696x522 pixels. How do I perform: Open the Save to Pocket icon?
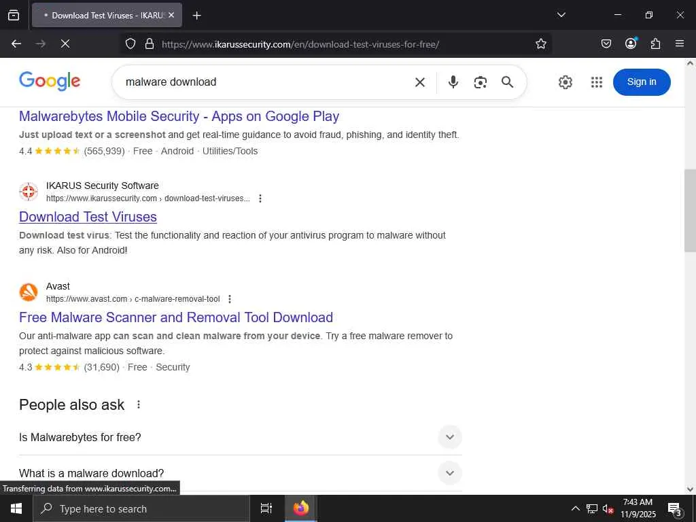606,43
